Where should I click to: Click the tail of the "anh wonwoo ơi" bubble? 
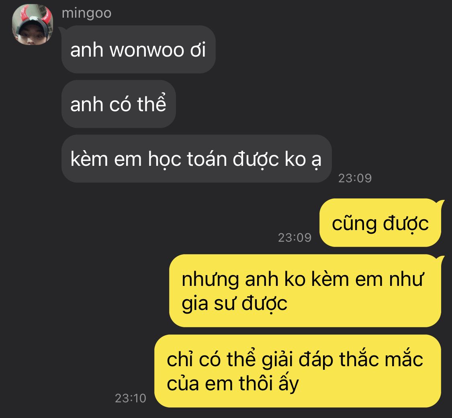click(62, 29)
